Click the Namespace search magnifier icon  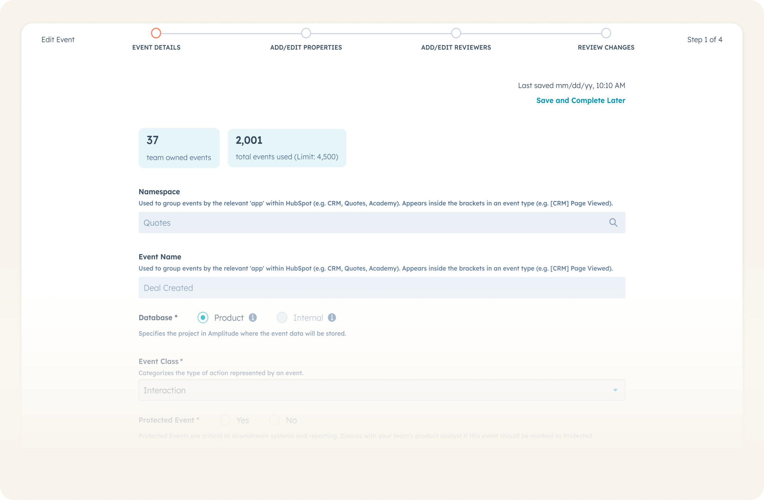point(613,223)
